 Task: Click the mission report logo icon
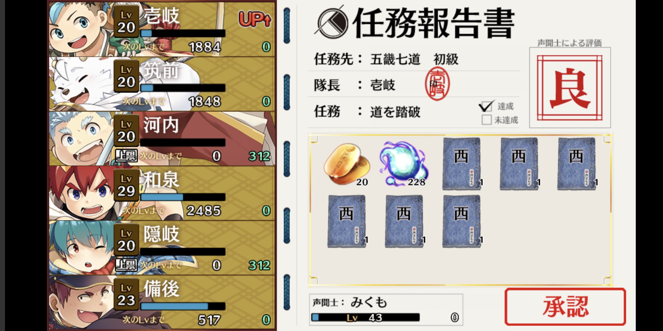tap(332, 22)
